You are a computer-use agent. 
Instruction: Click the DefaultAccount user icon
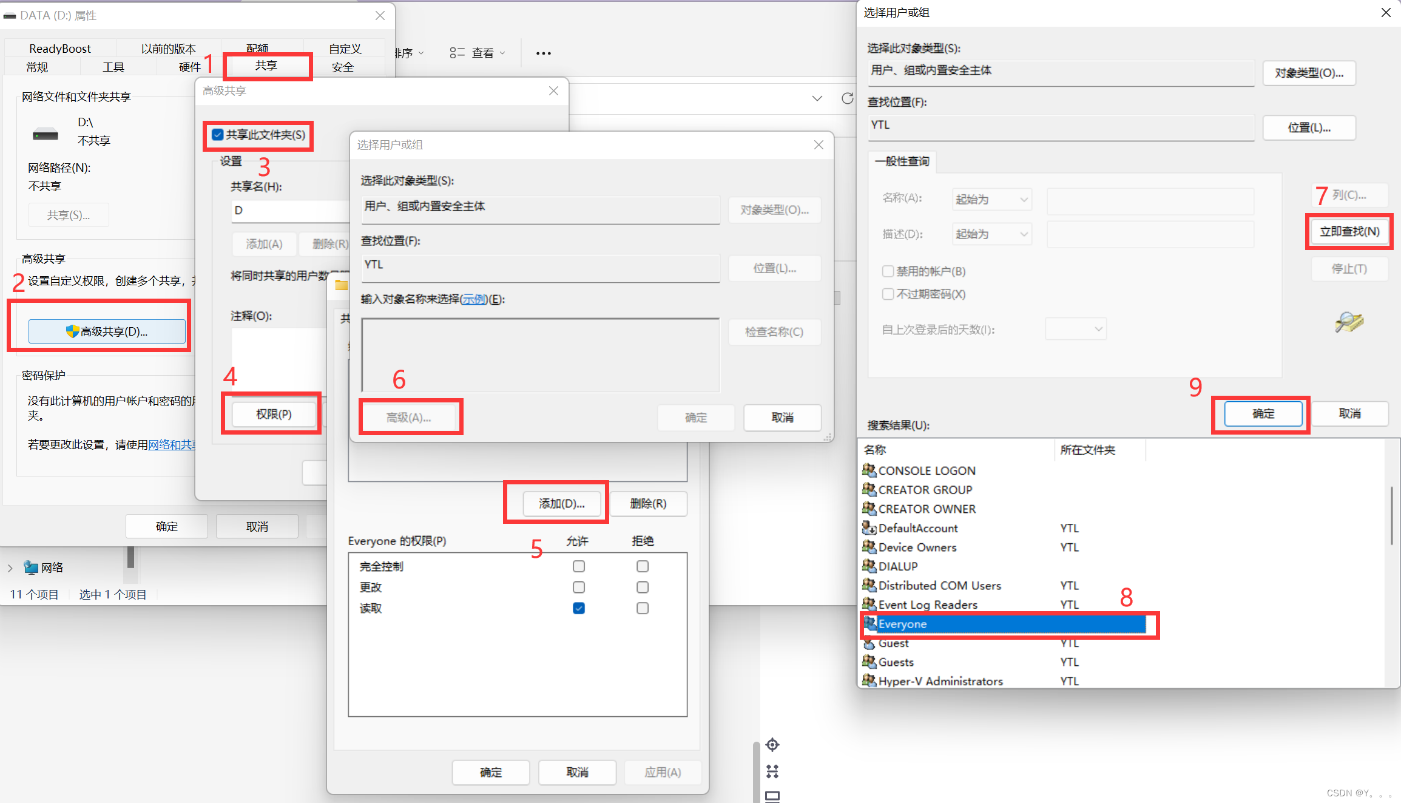click(x=869, y=528)
